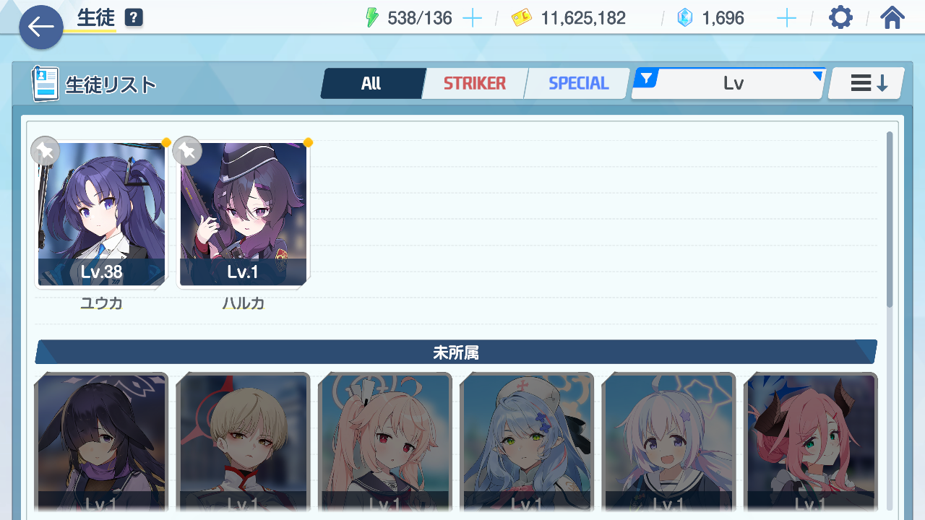The width and height of the screenshot is (925, 520).
Task: Switch to the SPECIAL tab
Action: 578,83
